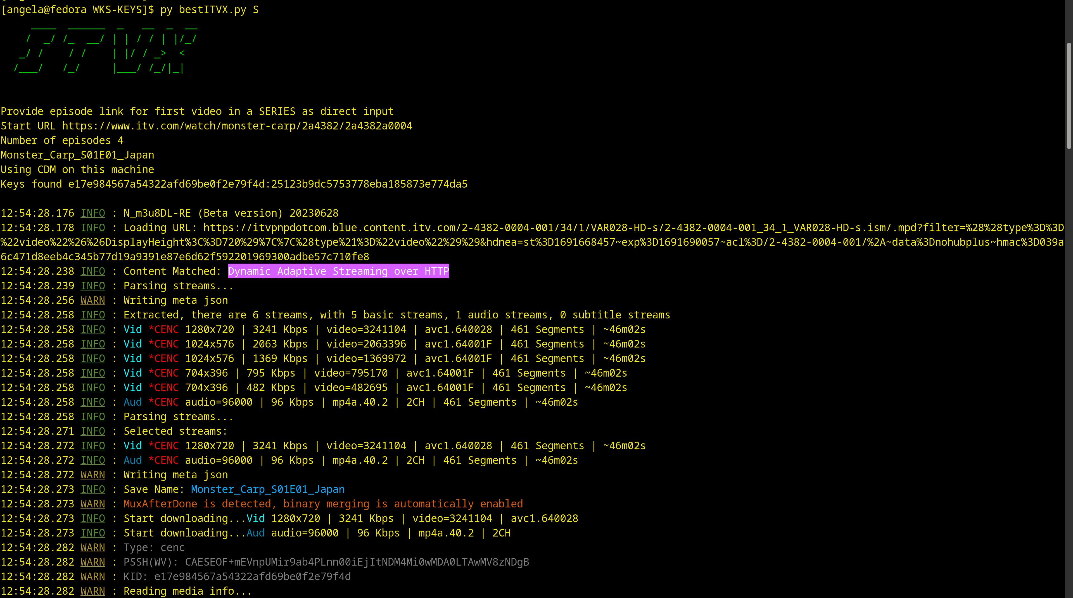Click the first underlined INFO label at 12:54:28.176
The image size is (1073, 598).
tap(92, 213)
